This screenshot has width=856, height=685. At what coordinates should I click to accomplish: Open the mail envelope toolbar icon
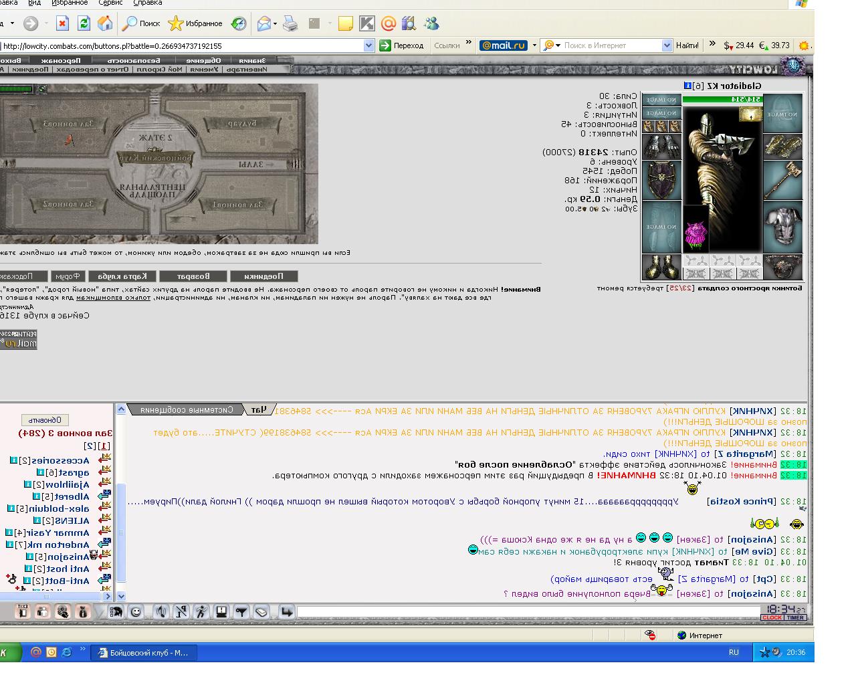[264, 24]
